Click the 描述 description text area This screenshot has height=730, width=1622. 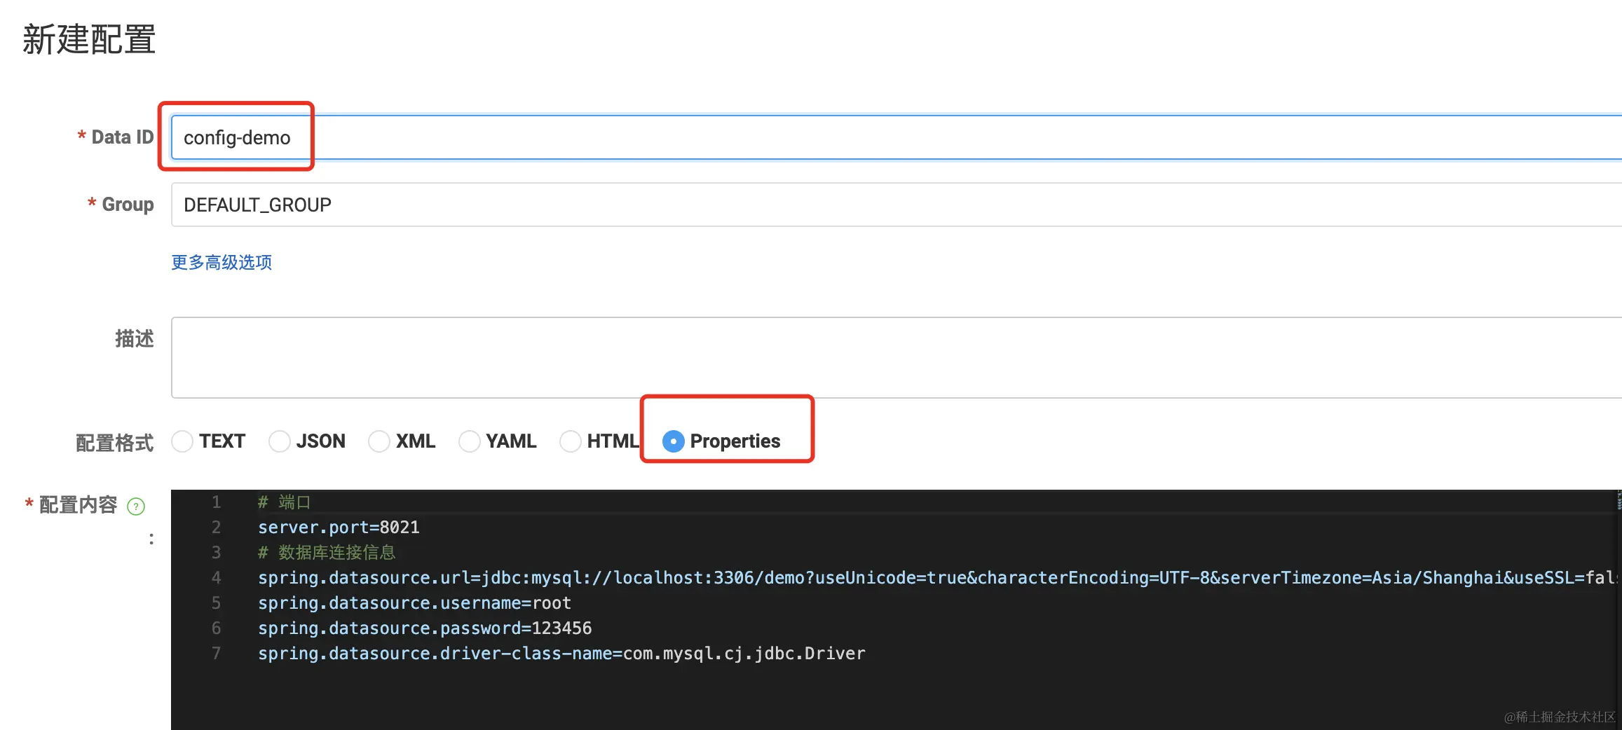(897, 357)
